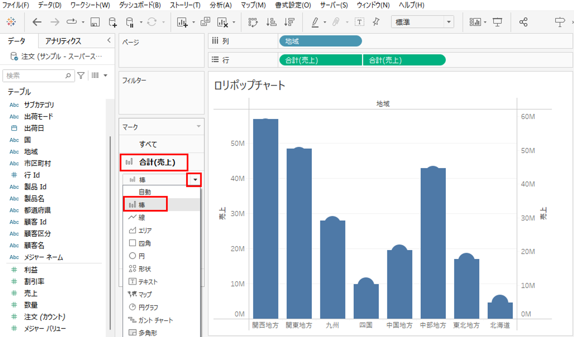Click the data source cylinder icon beside 注文
Screen dimensions: 574x337
coord(14,56)
